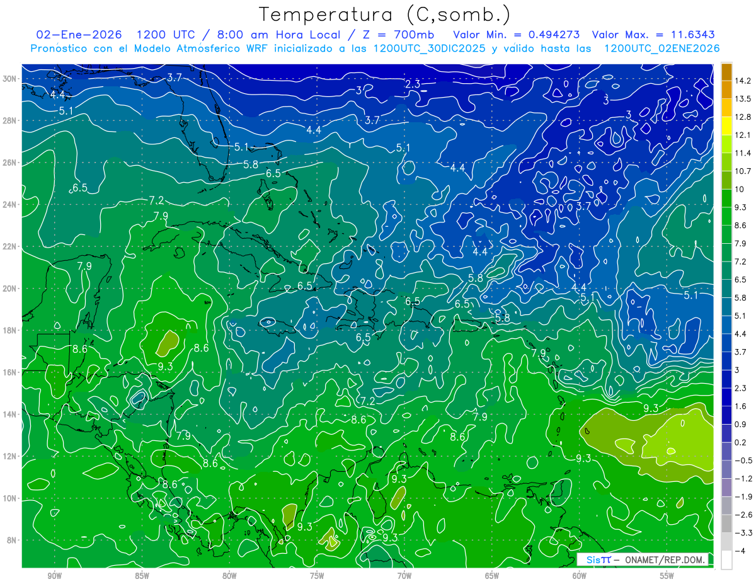Click the longitude axis label "55W"
This screenshot has height=584, width=756.
667,576
